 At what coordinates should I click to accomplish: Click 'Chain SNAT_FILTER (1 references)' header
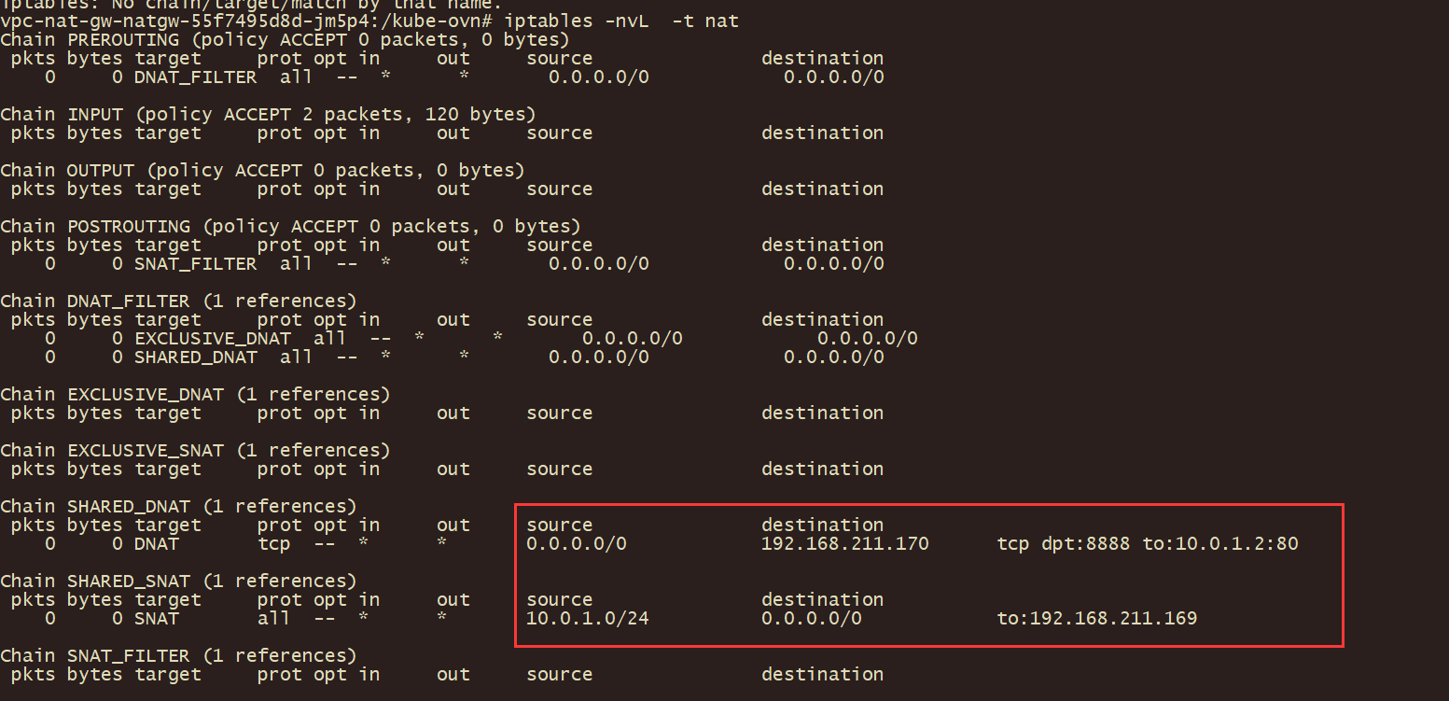178,655
